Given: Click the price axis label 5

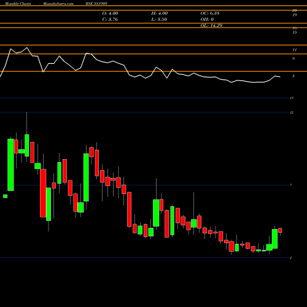Looking at the screenshot, I should click(293, 76).
